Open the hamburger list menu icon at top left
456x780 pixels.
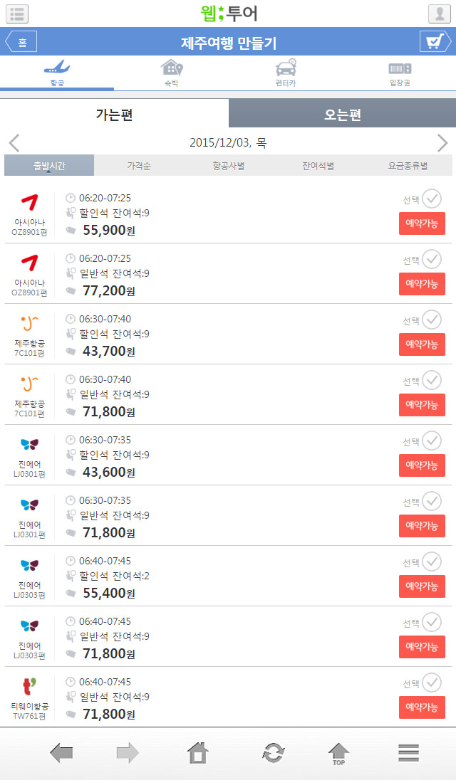tap(17, 14)
